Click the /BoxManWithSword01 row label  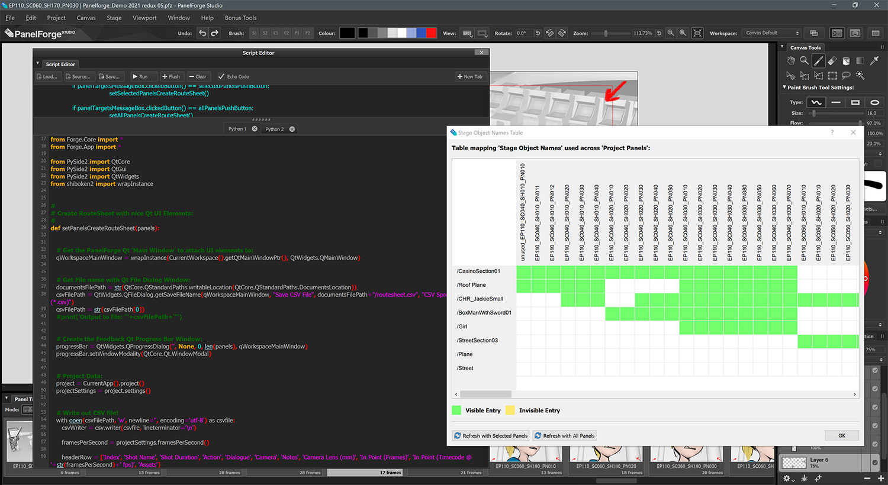pos(484,312)
